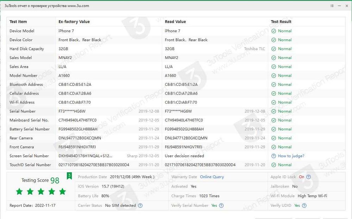Click the red Apple ID Lock On status
The width and height of the screenshot is (352, 219).
click(x=302, y=177)
